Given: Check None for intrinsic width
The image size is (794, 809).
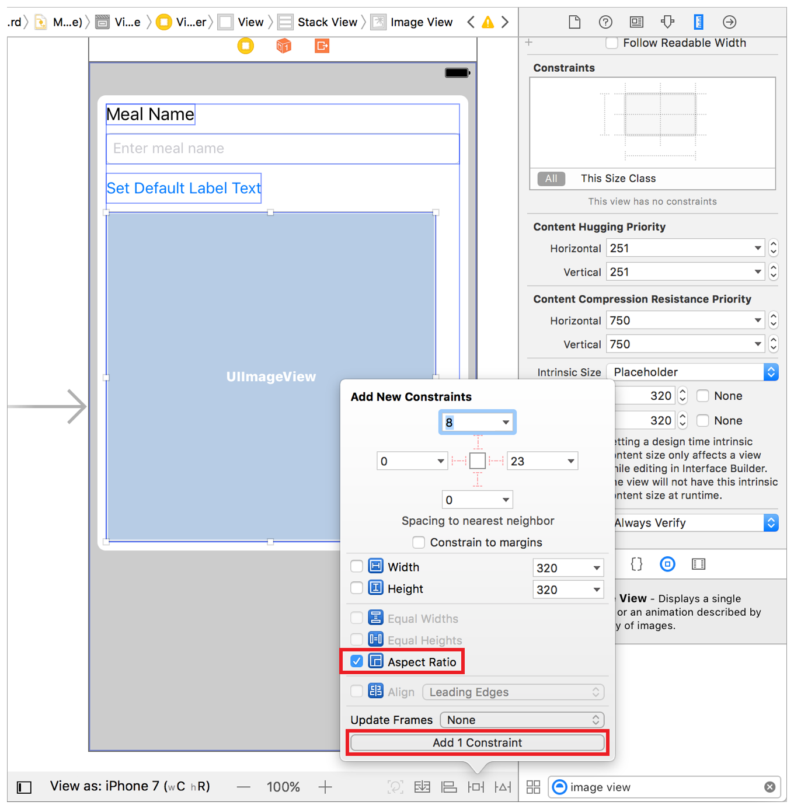Looking at the screenshot, I should tap(703, 396).
